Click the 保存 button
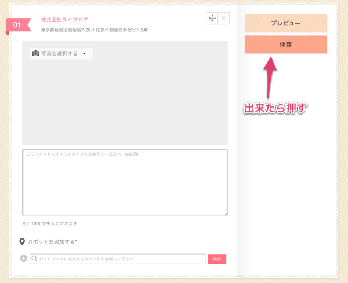This screenshot has height=283, width=348. pyautogui.click(x=285, y=45)
